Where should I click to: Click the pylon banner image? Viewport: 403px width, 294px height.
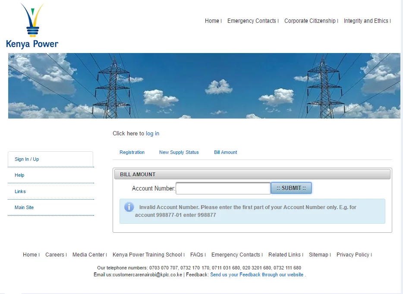pyautogui.click(x=204, y=86)
